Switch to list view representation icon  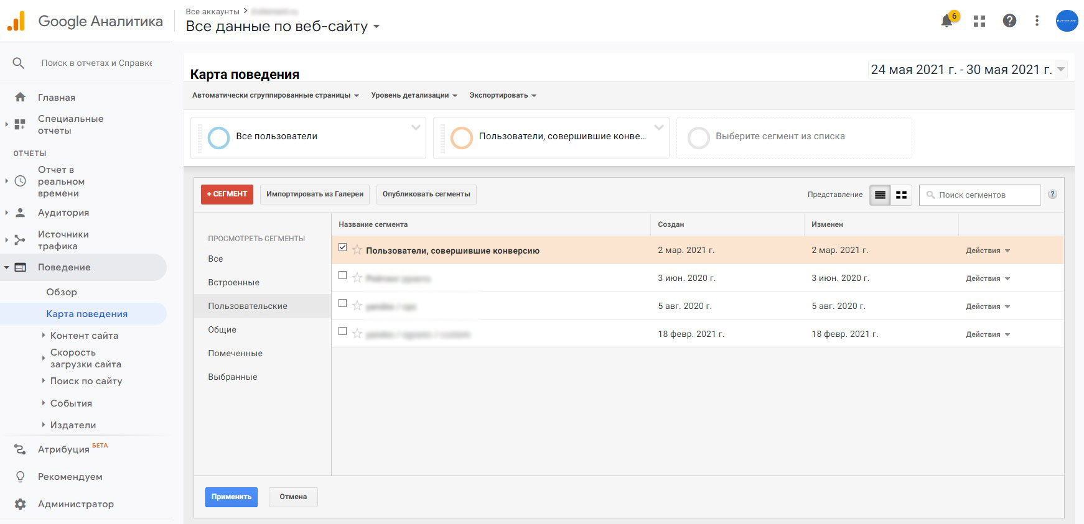pos(880,195)
